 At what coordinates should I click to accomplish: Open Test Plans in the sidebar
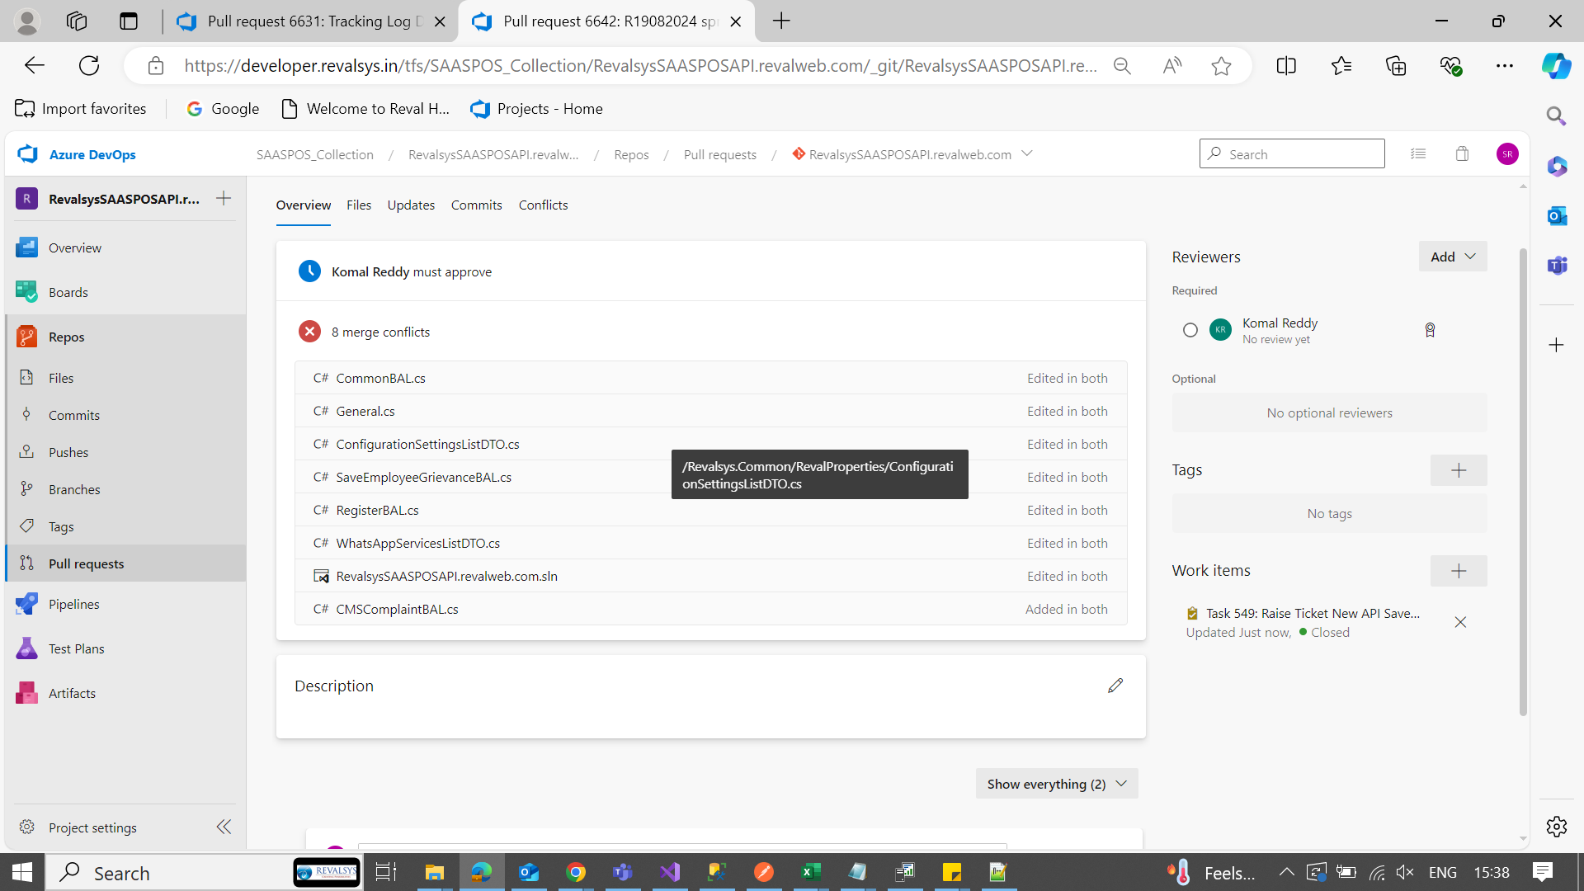coord(76,648)
